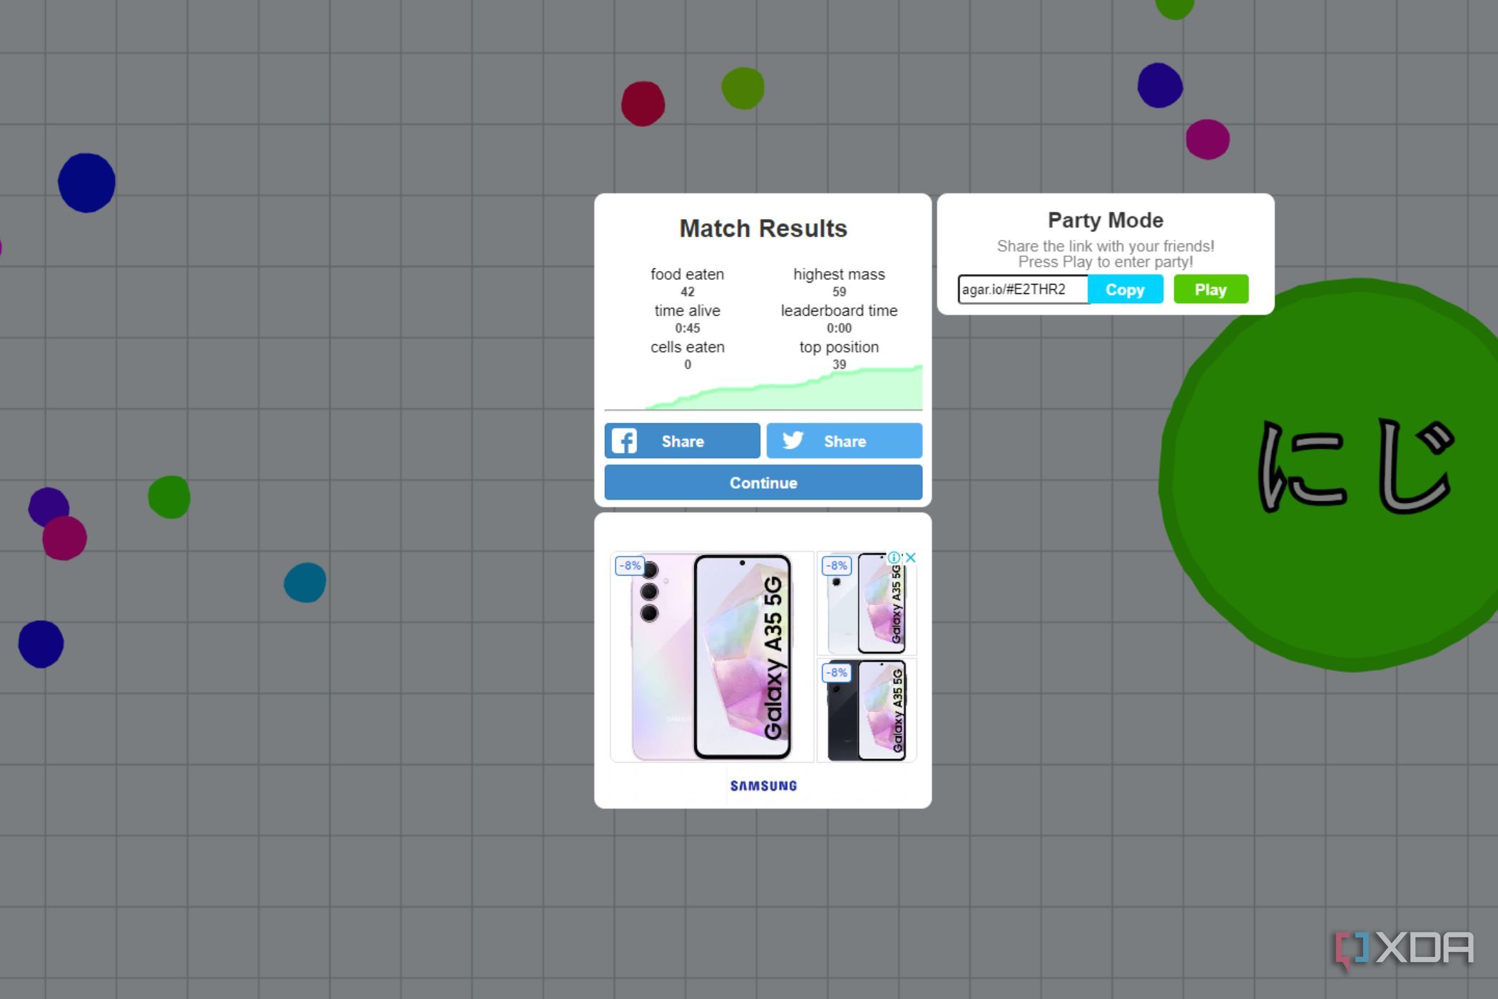Screen dimensions: 1498x999
Task: Click the -8% badge on large ad image
Action: point(630,566)
